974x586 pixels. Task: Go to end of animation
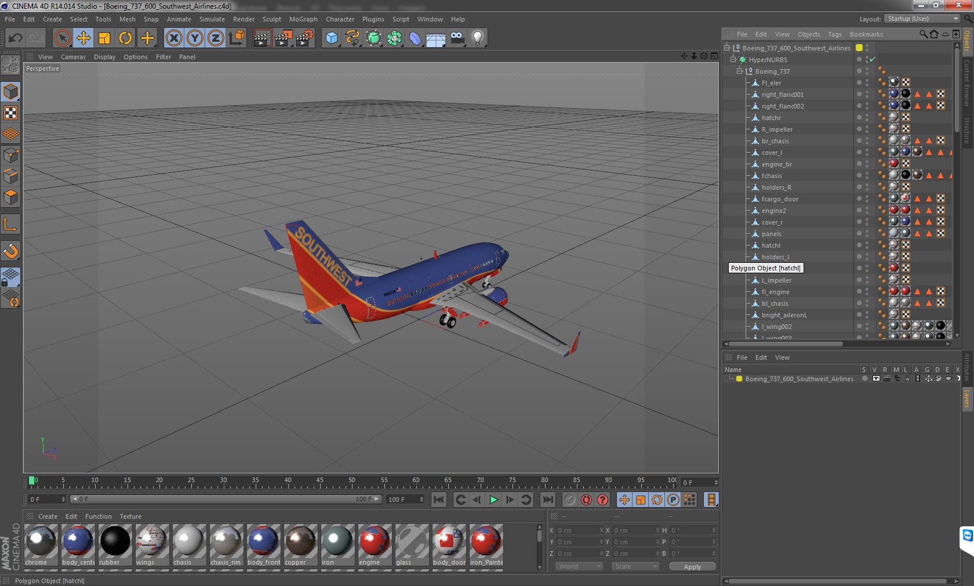tap(547, 500)
